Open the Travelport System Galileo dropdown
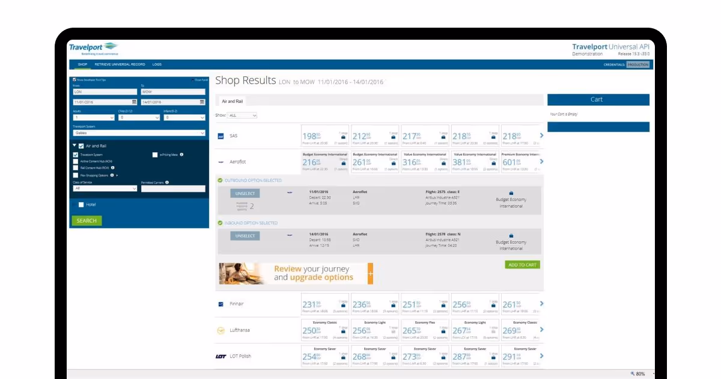This screenshot has height=379, width=721. (x=139, y=133)
